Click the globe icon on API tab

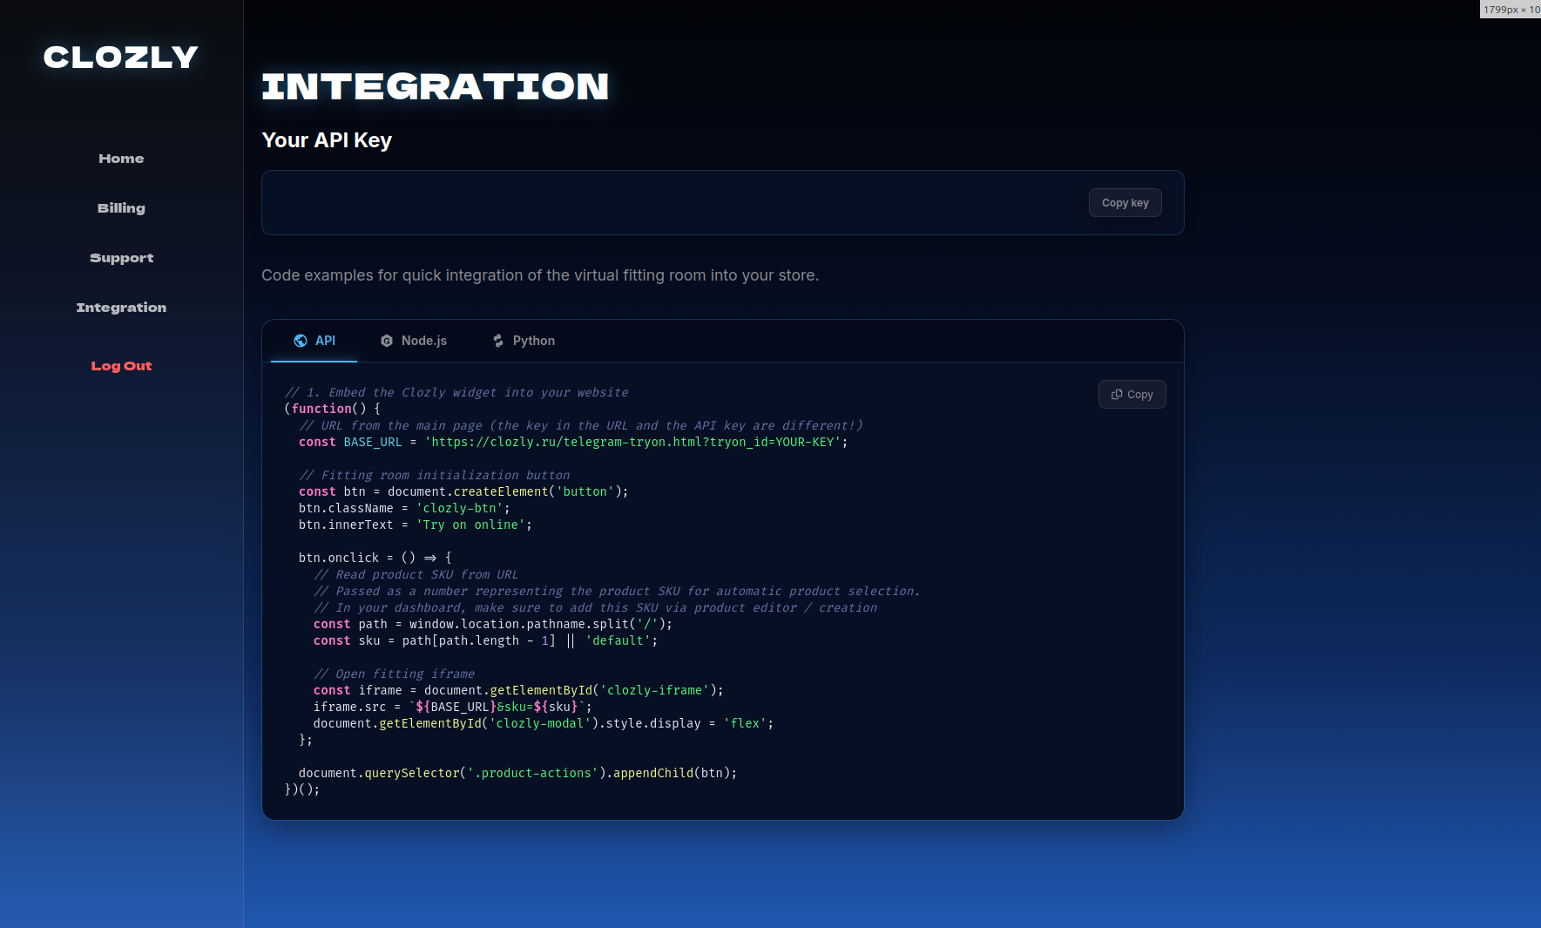pos(301,341)
